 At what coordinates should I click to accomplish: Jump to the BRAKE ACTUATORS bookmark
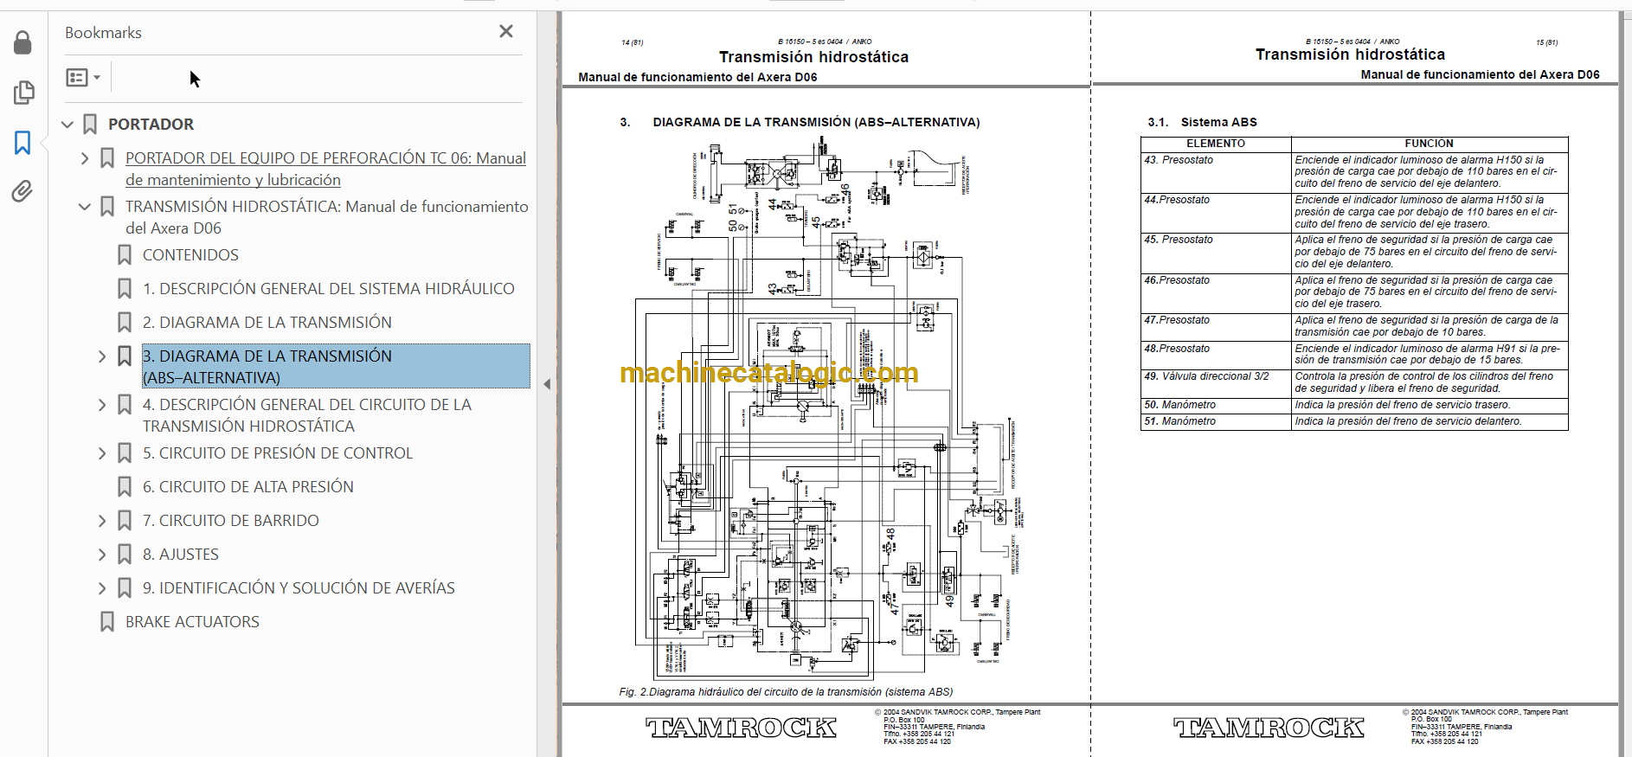point(192,622)
